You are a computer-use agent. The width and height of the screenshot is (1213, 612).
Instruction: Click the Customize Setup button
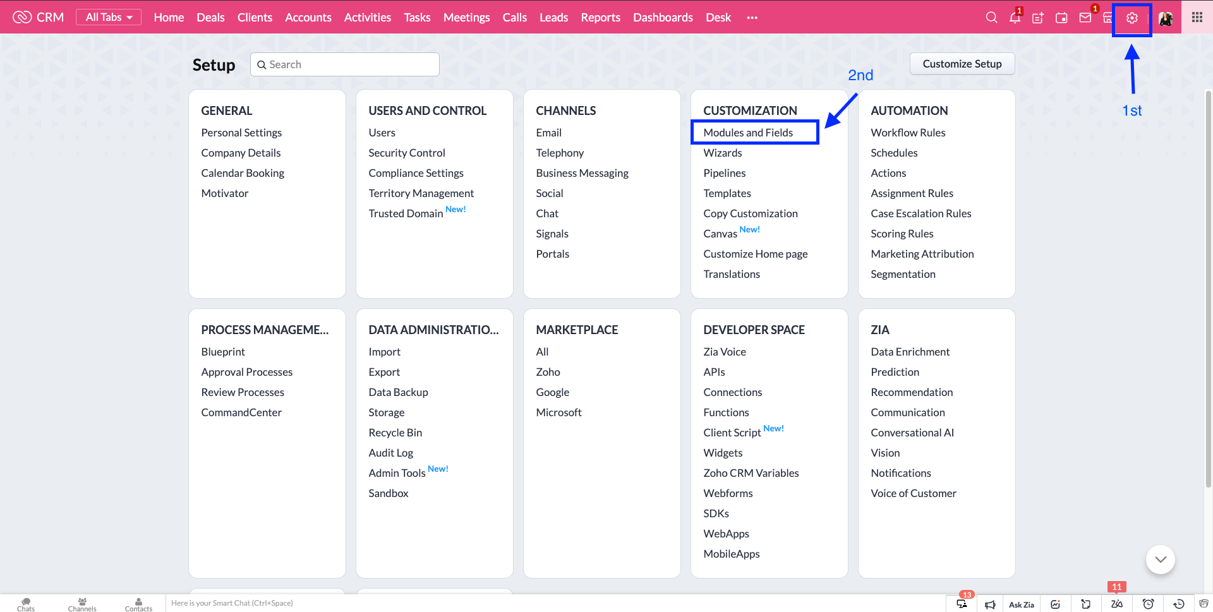pyautogui.click(x=962, y=64)
